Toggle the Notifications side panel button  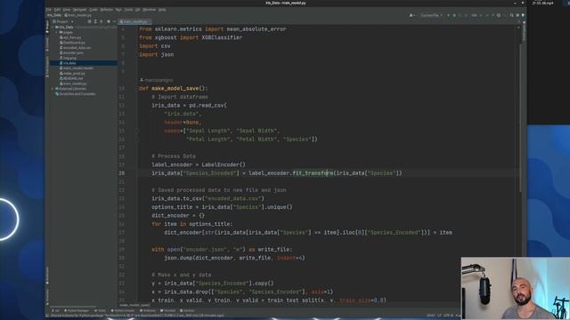pyautogui.click(x=524, y=32)
